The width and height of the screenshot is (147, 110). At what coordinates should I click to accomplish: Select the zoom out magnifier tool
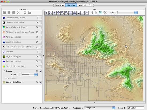coord(67,13)
